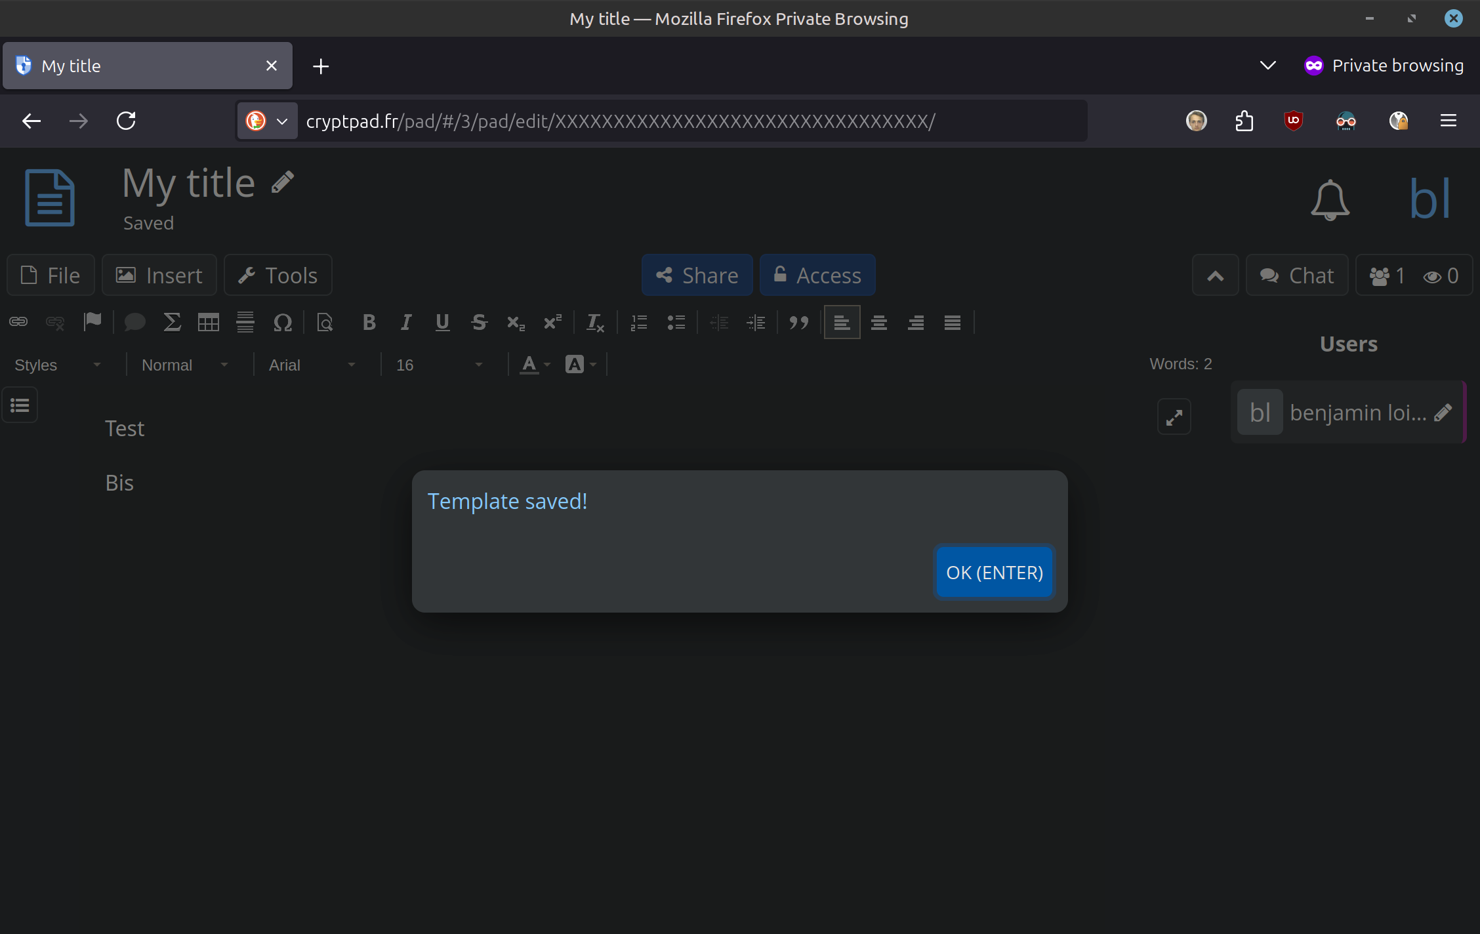The width and height of the screenshot is (1480, 934).
Task: Toggle italic formatting
Action: 406,322
